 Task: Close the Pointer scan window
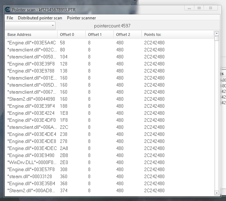pyautogui.click(x=211, y=8)
